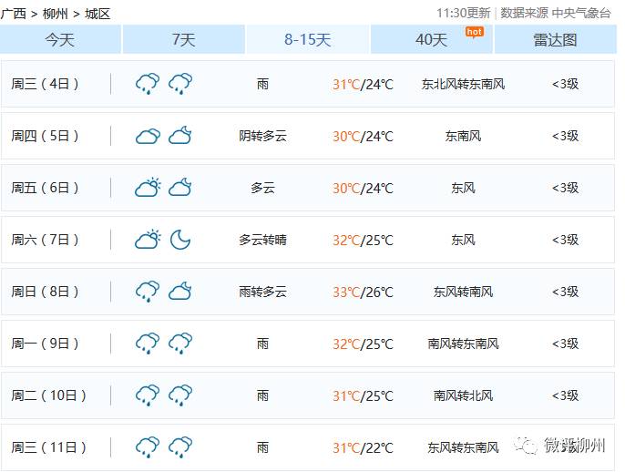Viewport: 625px width, 472px height.
Task: Go to 广西 in breadcrumb
Action: [14, 14]
